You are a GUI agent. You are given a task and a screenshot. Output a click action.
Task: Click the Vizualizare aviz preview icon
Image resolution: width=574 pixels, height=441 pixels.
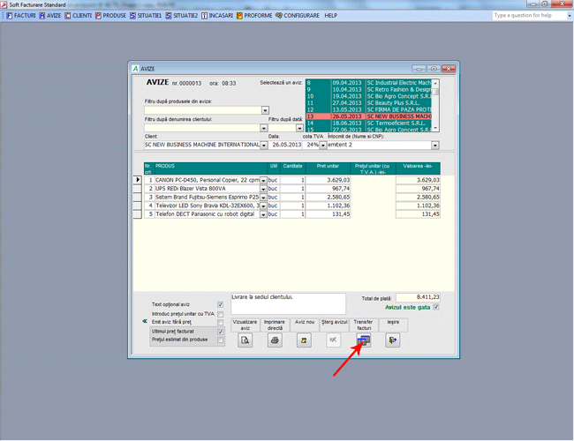(x=245, y=340)
